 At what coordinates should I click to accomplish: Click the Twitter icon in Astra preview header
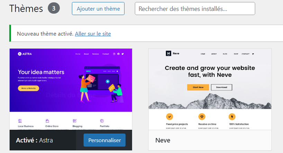123,54
